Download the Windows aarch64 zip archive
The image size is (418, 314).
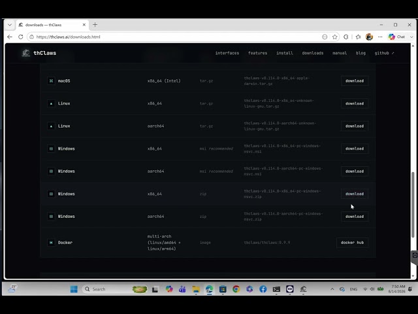[355, 217]
